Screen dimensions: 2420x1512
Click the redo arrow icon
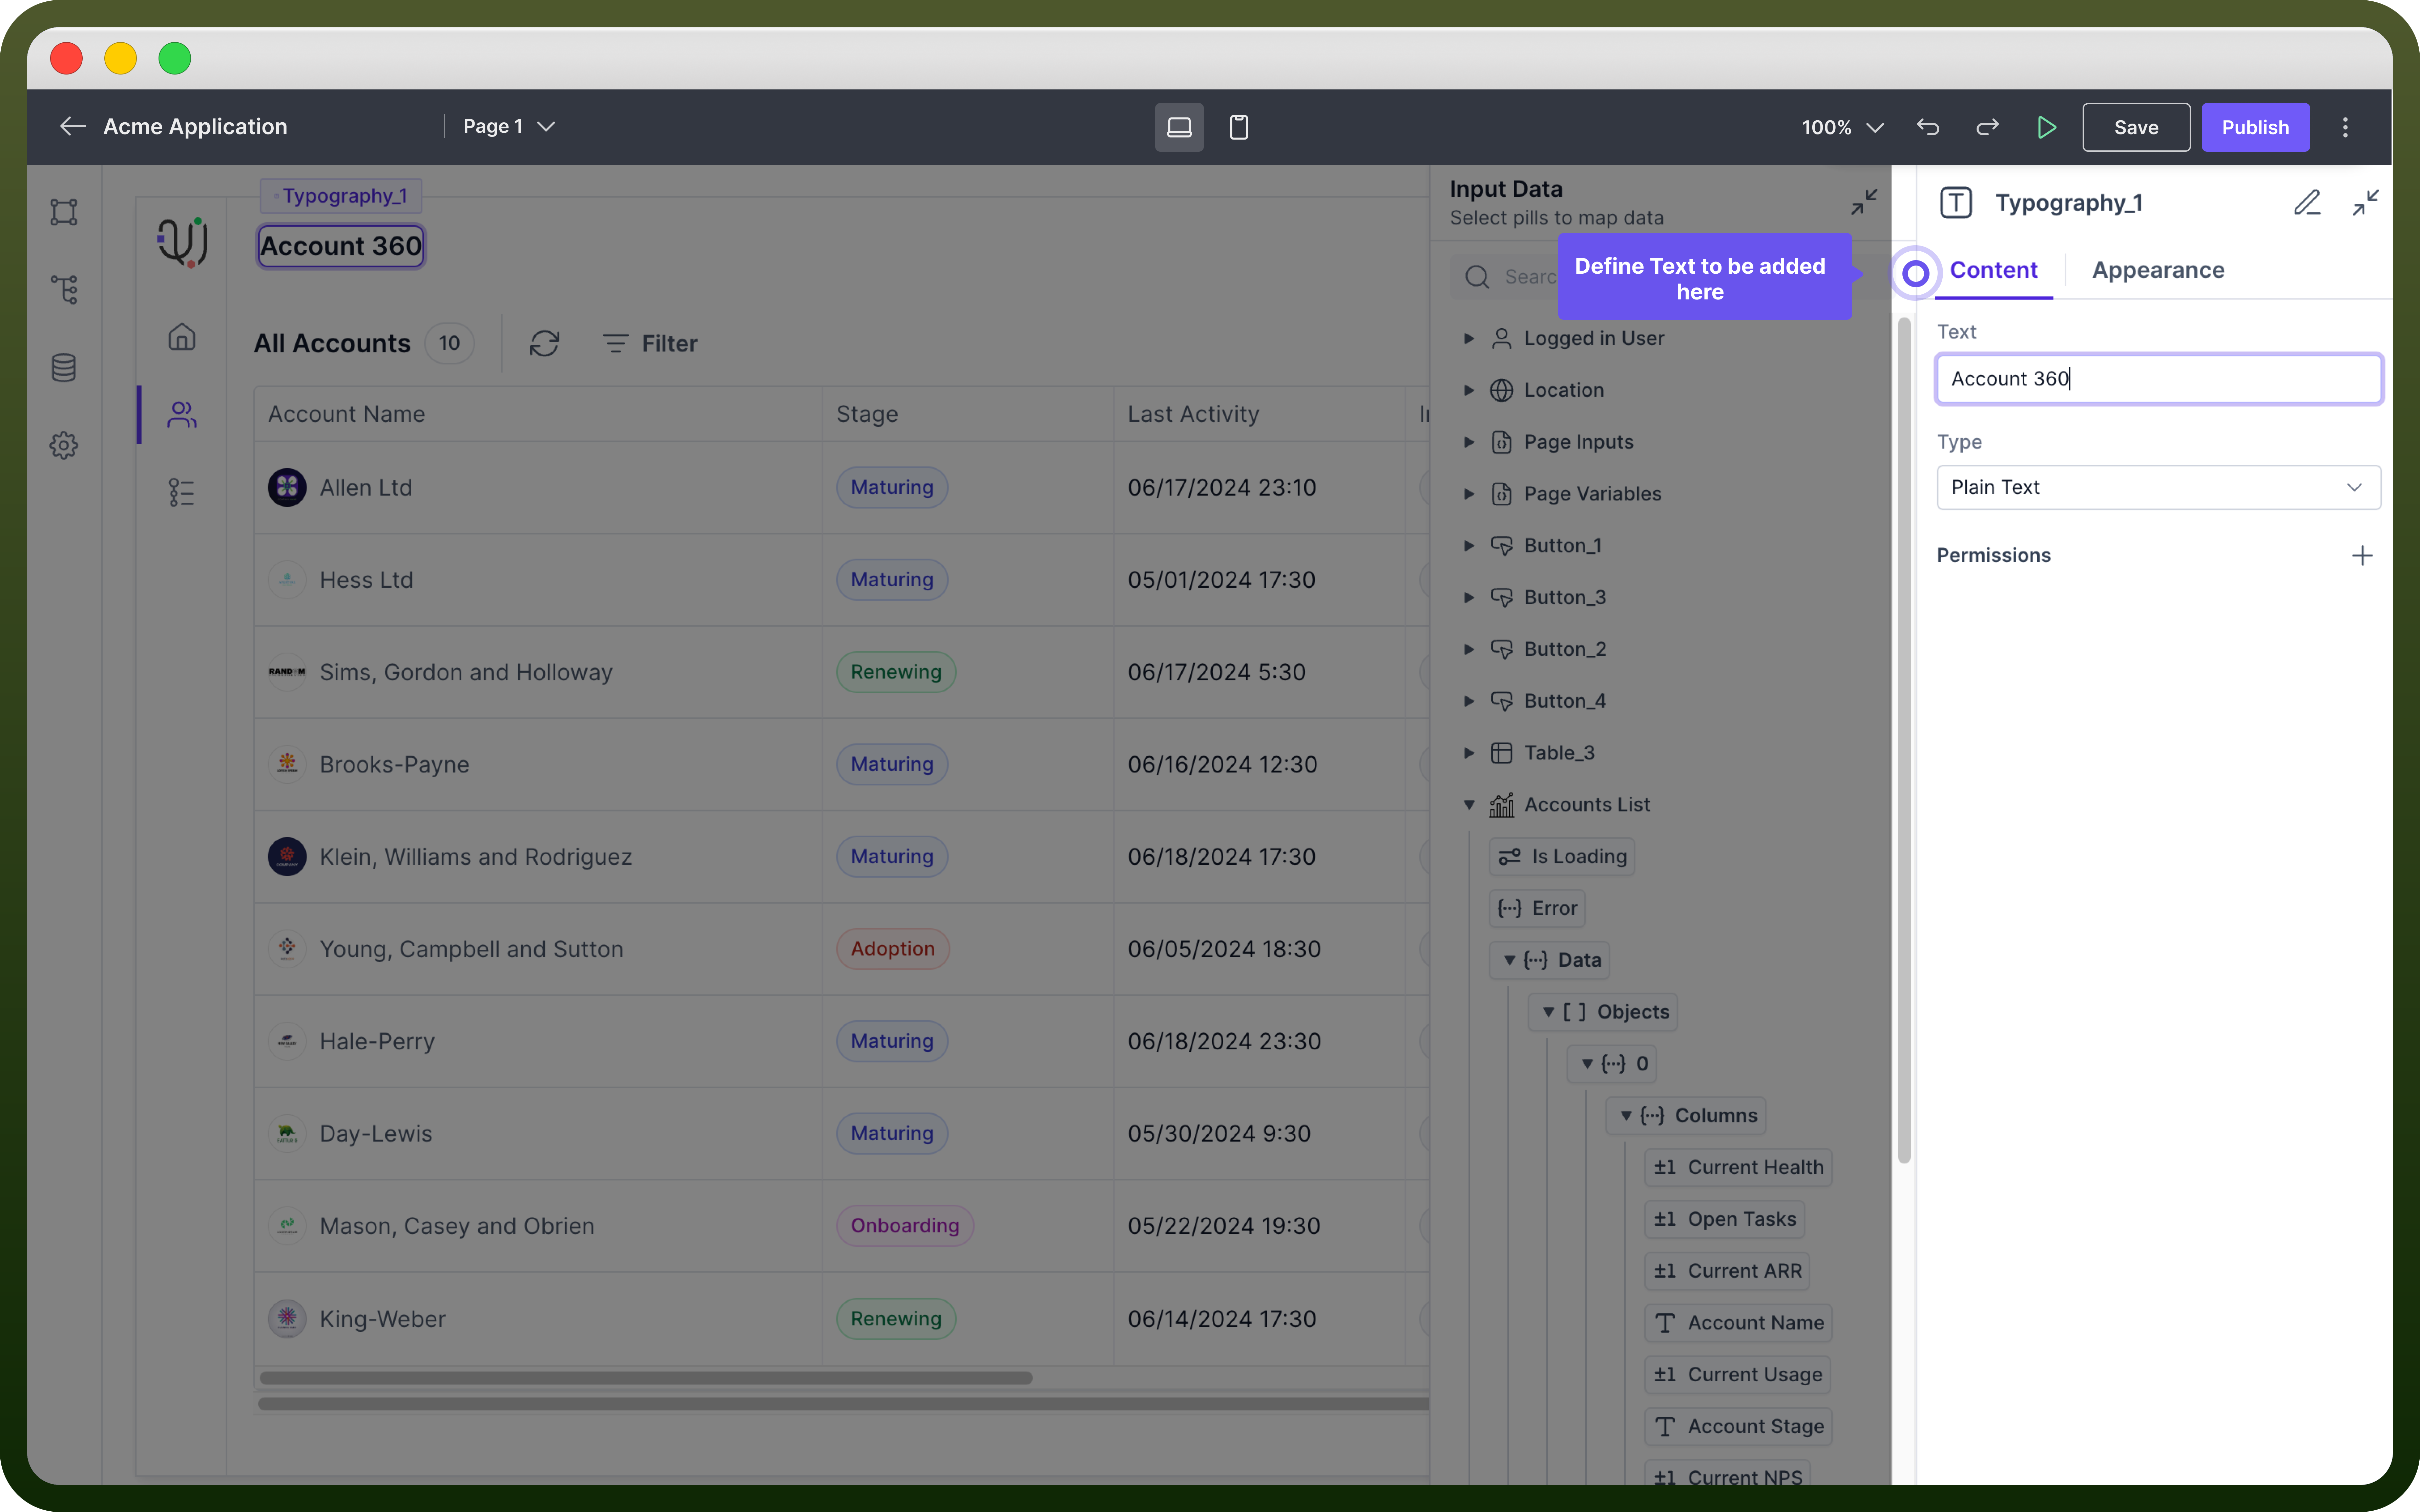click(1987, 127)
